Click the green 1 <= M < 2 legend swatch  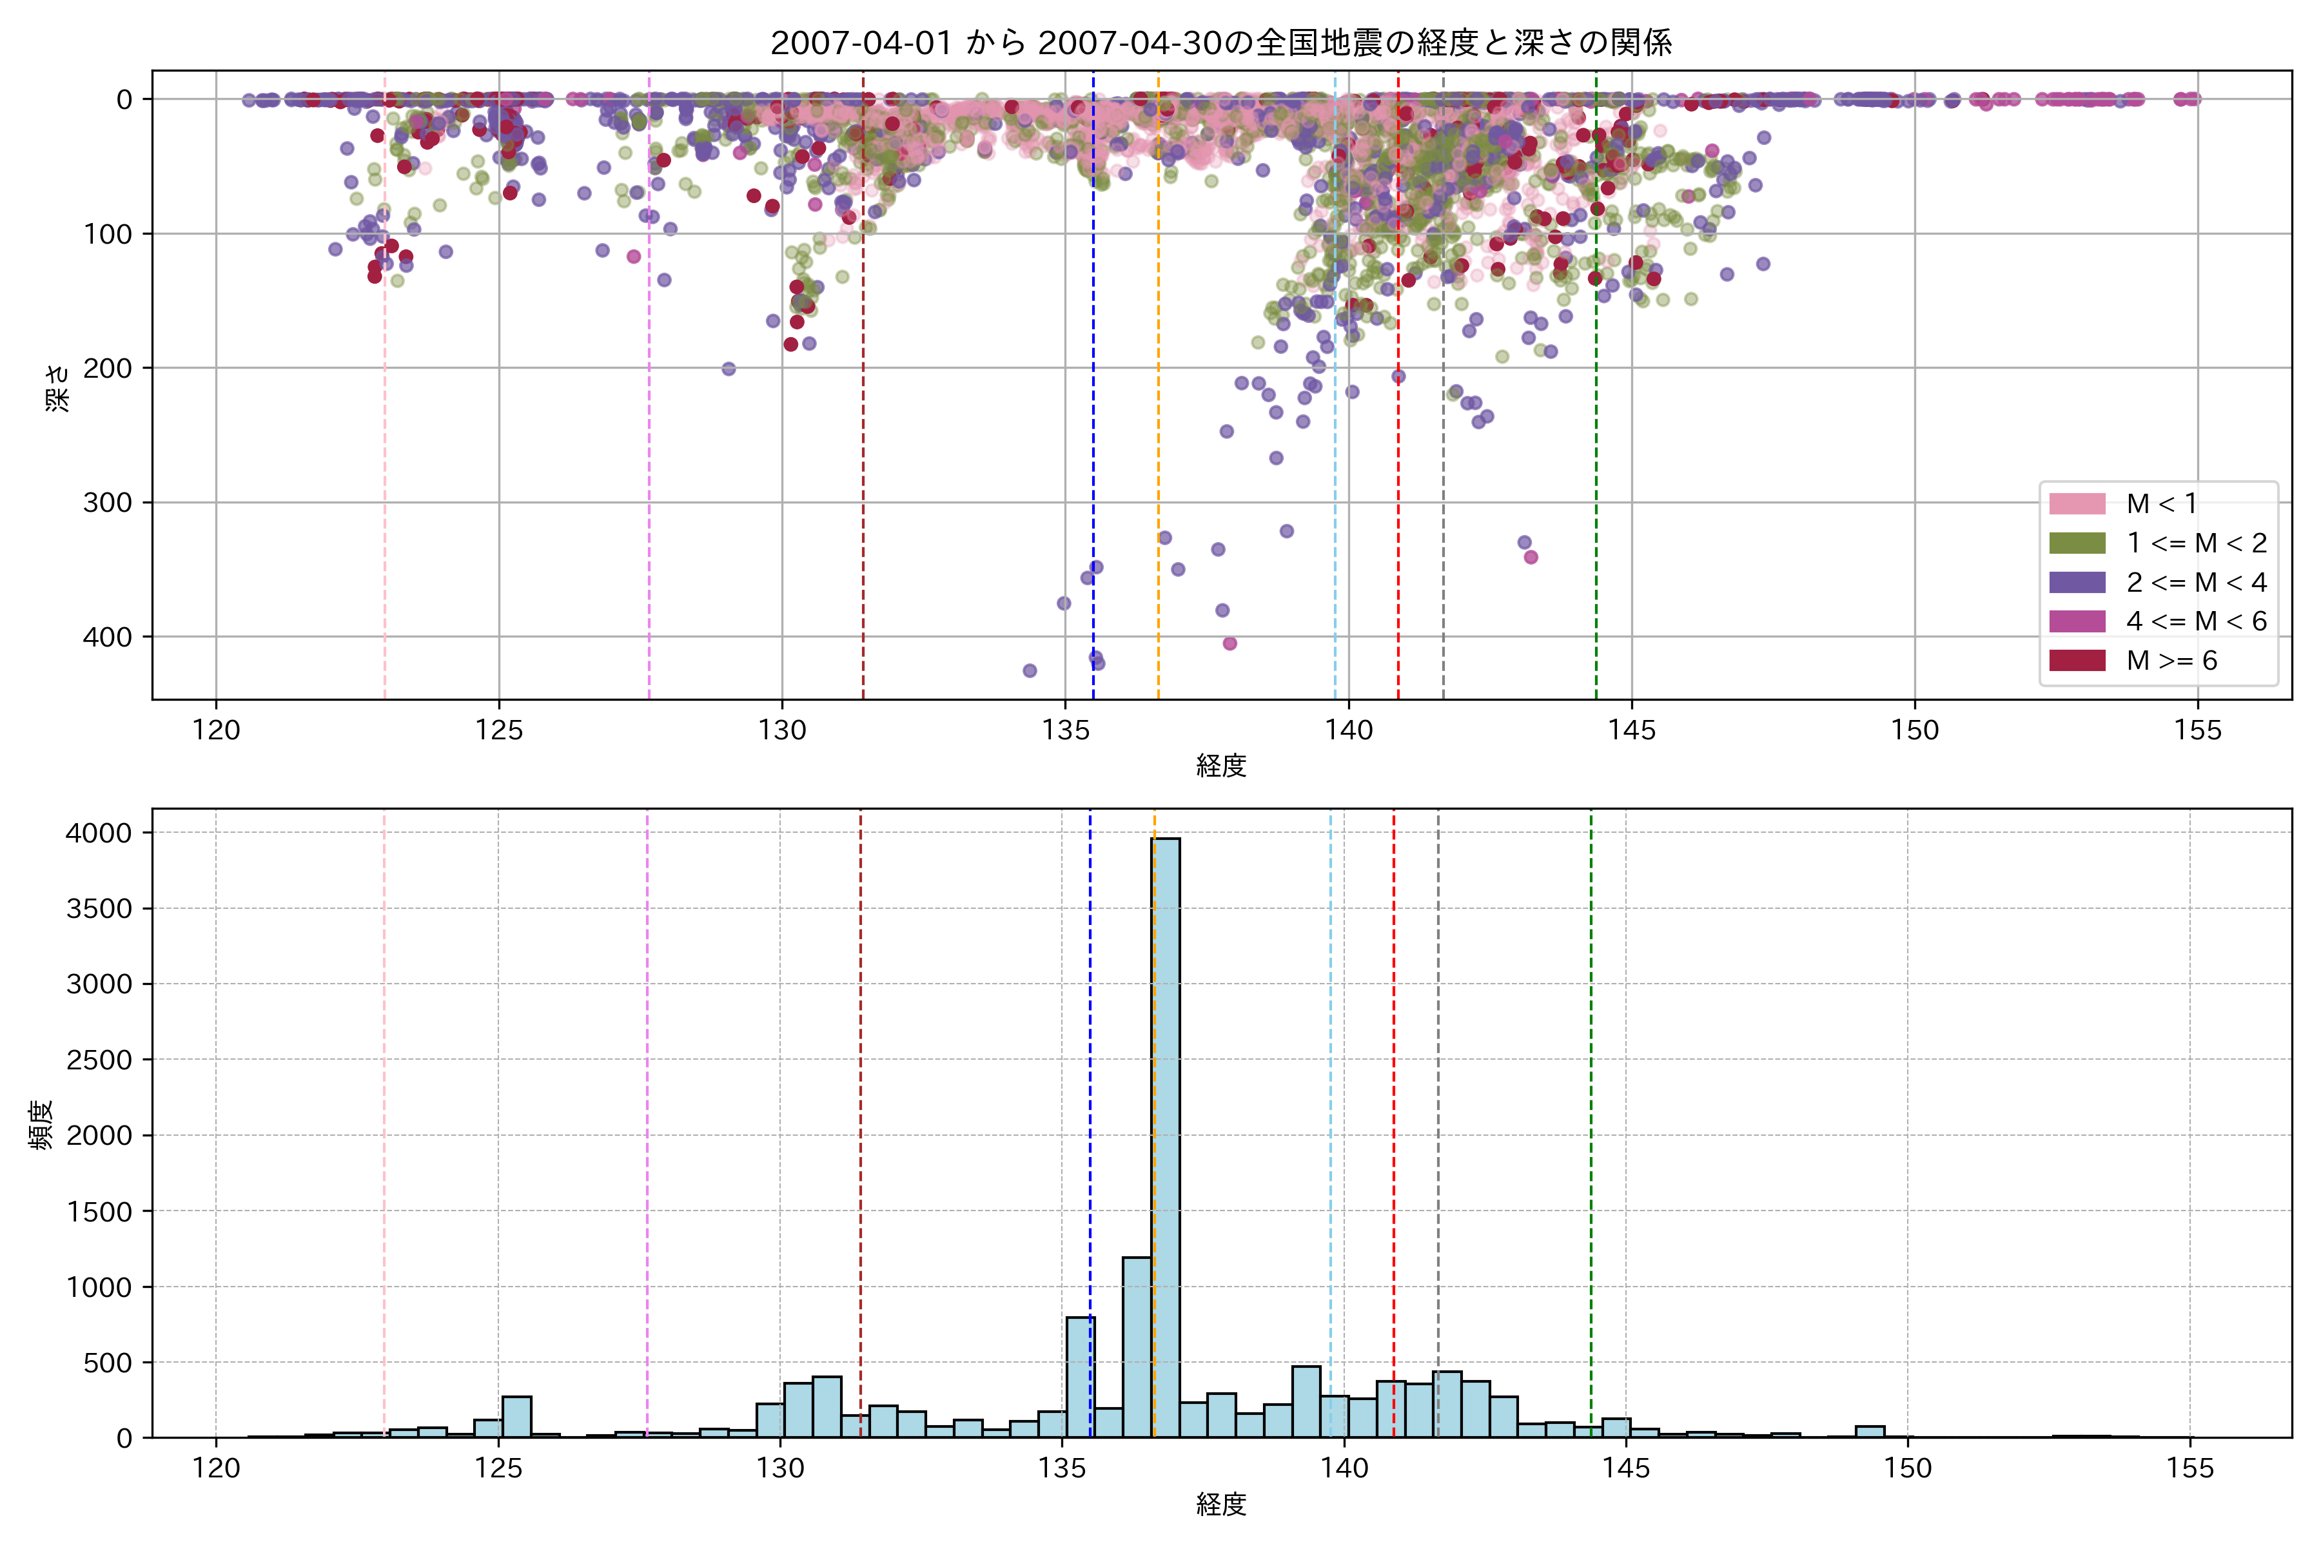2076,543
